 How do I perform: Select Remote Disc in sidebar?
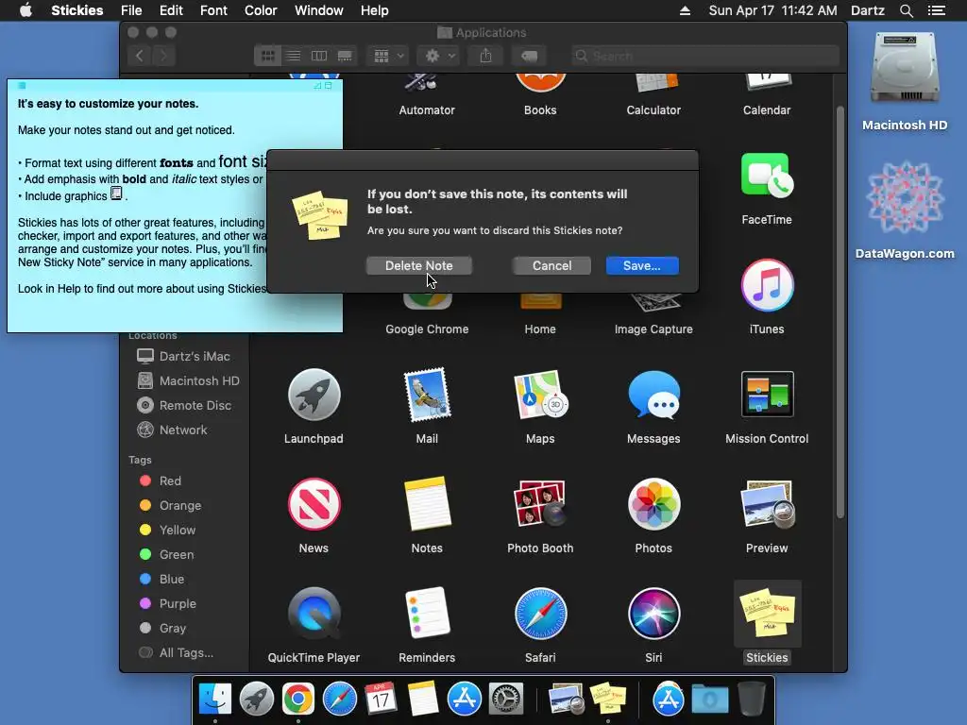point(184,406)
